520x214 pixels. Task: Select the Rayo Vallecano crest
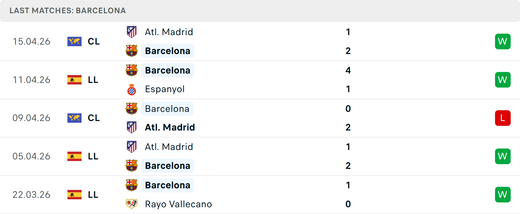132,204
